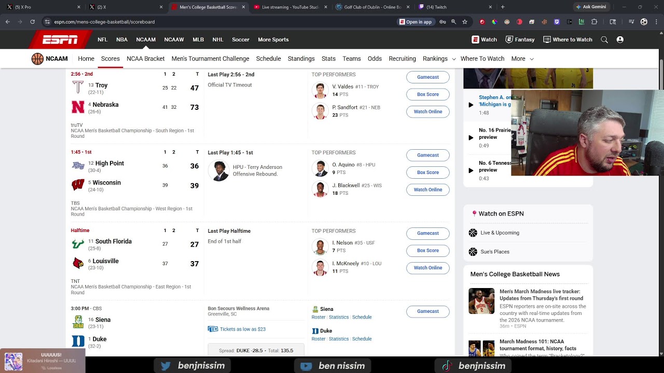Open Gamecast for Siena vs Duke
This screenshot has width=664, height=373.
[x=428, y=311]
